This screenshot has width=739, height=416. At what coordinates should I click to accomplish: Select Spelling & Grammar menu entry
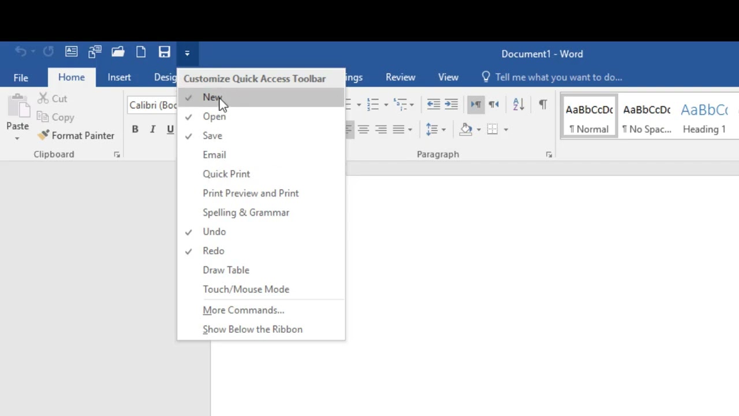[x=261, y=213]
